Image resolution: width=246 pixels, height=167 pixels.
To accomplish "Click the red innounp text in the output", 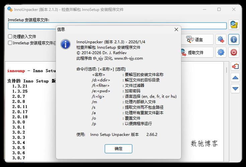I will click(x=16, y=71).
